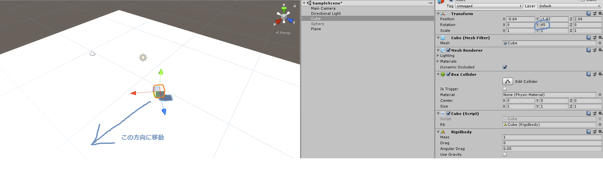Click the red X move arrow handle

(133, 93)
